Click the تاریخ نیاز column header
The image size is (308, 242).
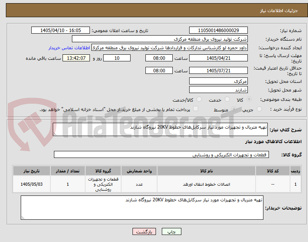tap(32, 171)
